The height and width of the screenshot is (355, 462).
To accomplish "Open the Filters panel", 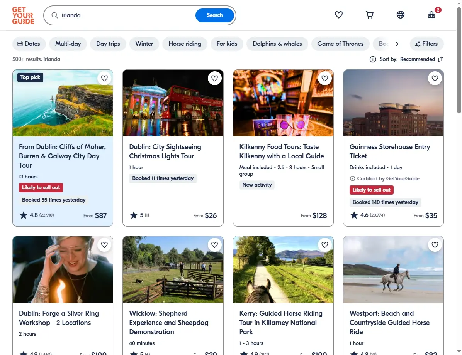I will [426, 44].
